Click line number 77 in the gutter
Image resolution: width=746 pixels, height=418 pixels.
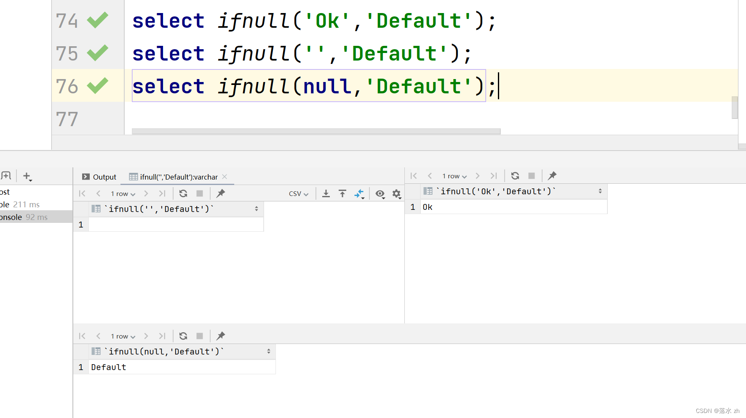pyautogui.click(x=67, y=119)
